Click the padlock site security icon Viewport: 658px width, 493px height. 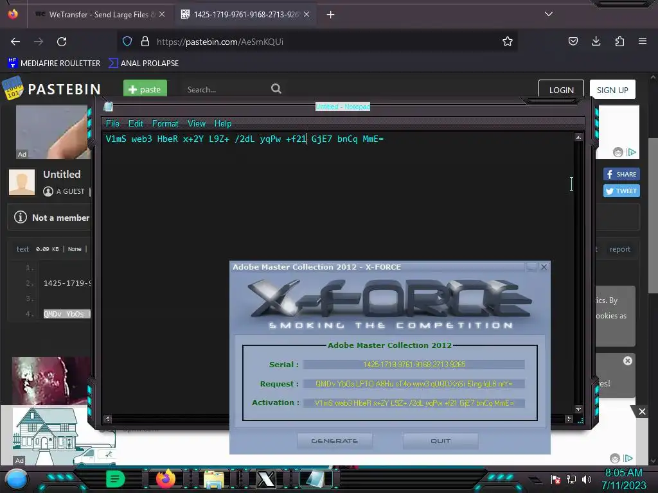point(145,41)
